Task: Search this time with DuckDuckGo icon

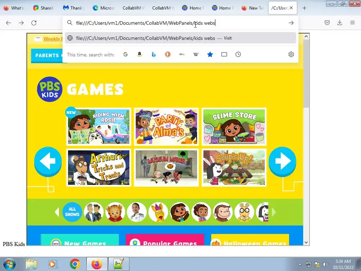Action: coord(168,54)
